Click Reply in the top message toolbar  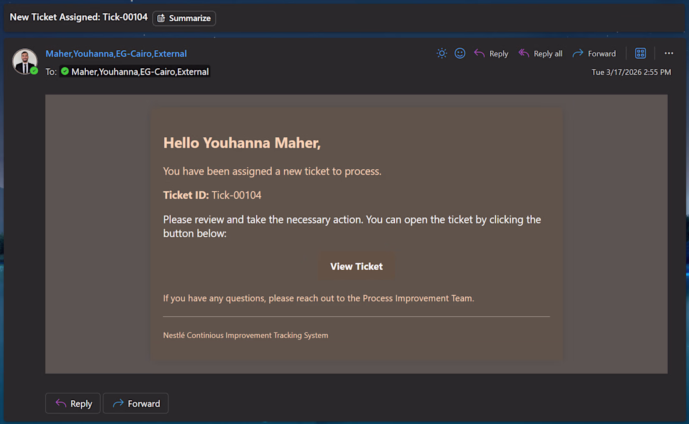pyautogui.click(x=491, y=54)
